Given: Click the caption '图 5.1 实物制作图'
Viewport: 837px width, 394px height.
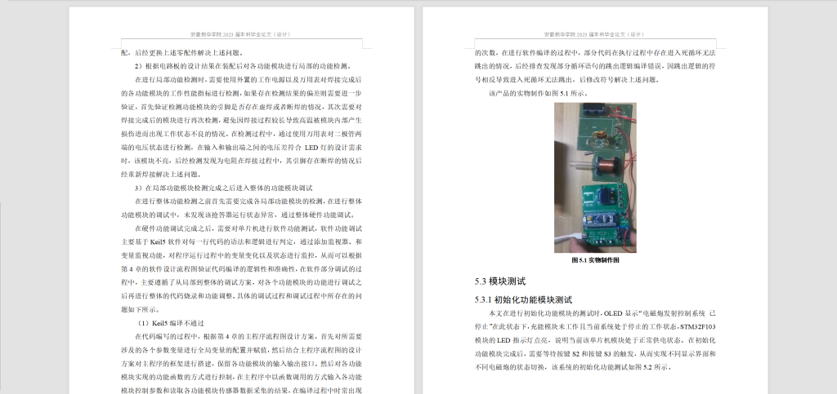Looking at the screenshot, I should point(595,260).
